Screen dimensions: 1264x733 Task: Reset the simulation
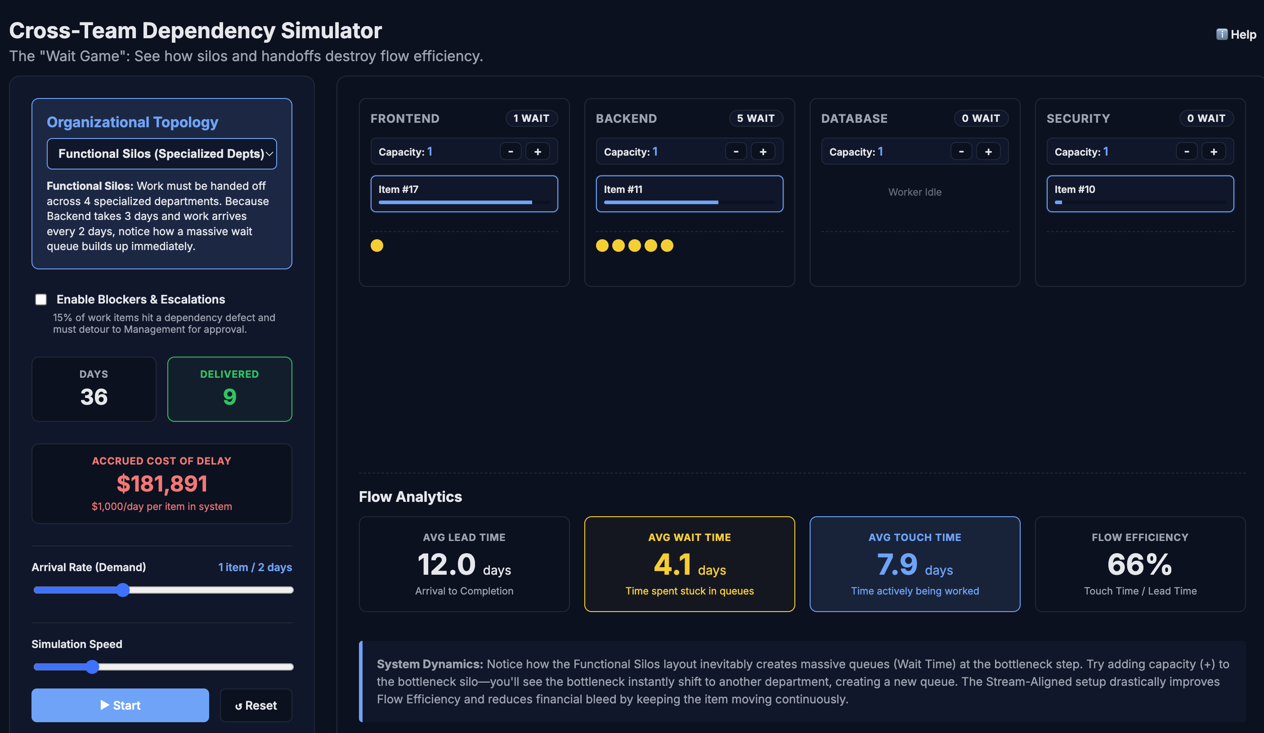tap(256, 705)
